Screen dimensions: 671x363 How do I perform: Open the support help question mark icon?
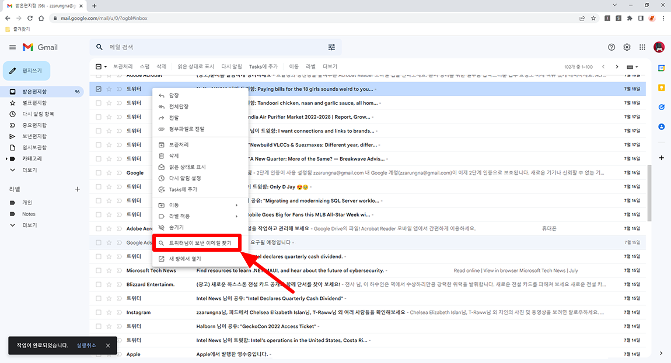[x=611, y=47]
